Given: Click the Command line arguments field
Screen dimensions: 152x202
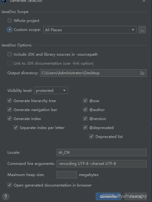Looking at the screenshot, I should (x=102, y=164).
